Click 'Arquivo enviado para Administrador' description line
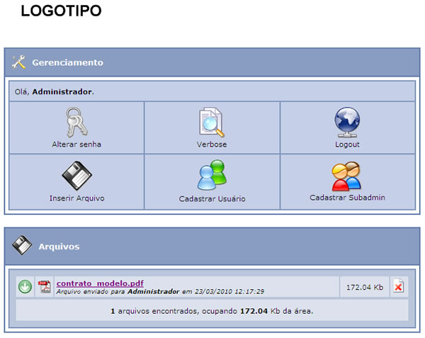This screenshot has width=425, height=338. tap(160, 292)
